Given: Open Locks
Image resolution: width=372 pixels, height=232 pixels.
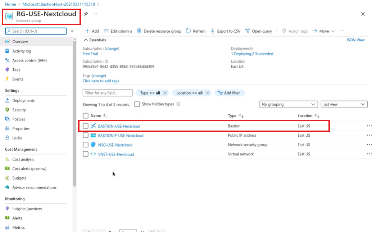Looking at the screenshot, I should pos(17,138).
